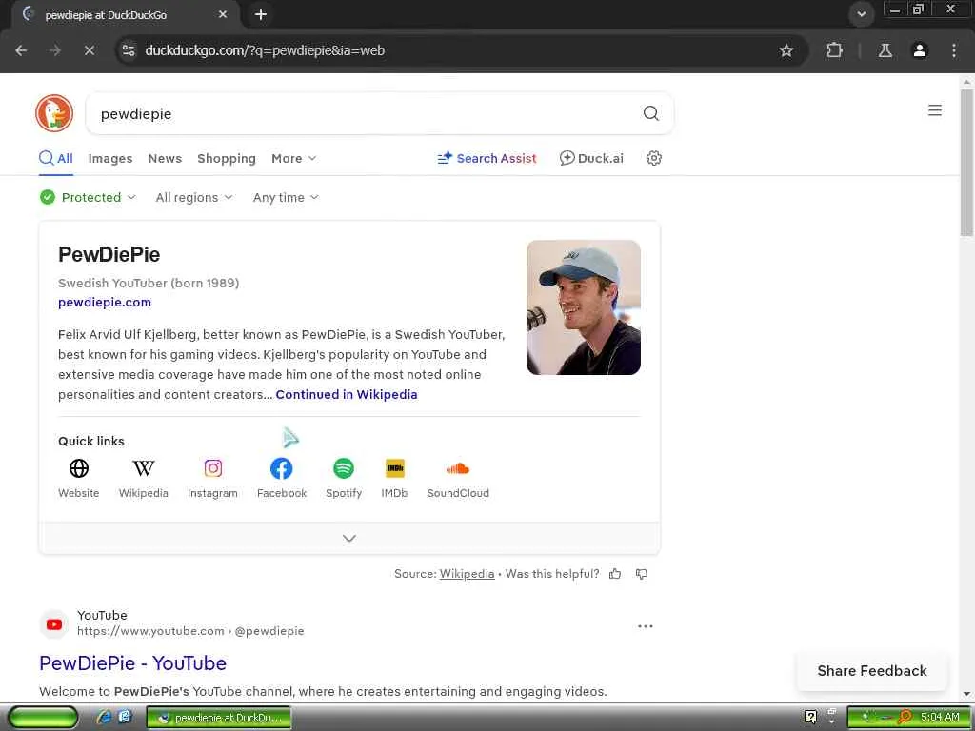Image resolution: width=975 pixels, height=731 pixels.
Task: Open the PewDiePie - YouTube result
Action: [x=132, y=663]
